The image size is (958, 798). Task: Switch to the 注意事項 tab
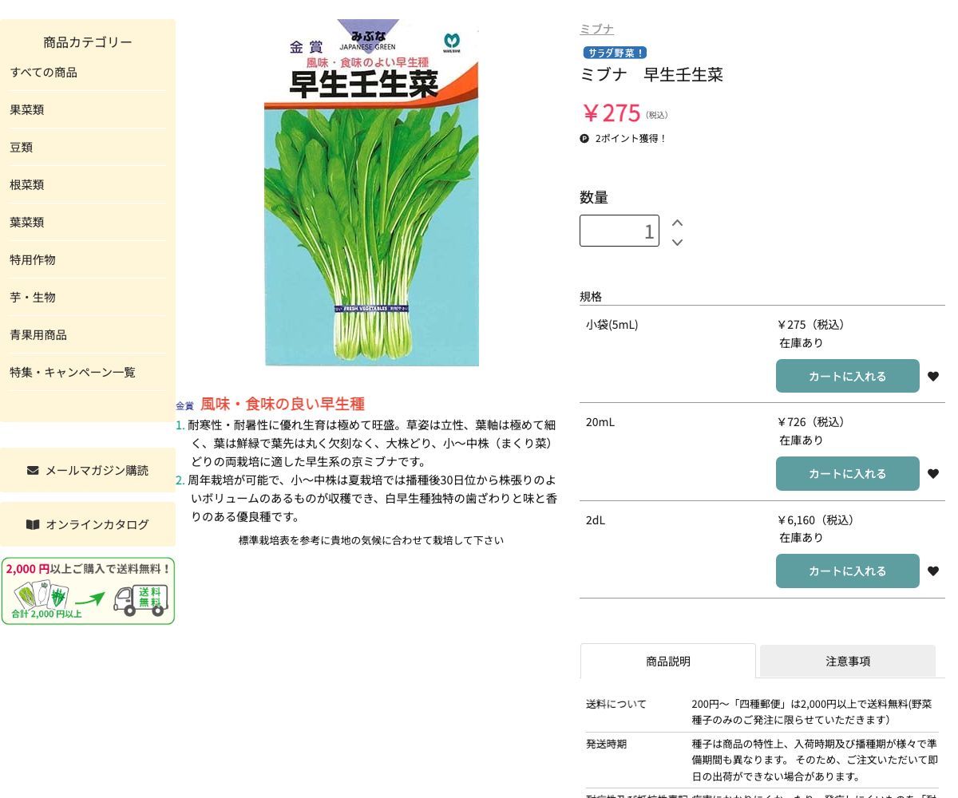848,661
